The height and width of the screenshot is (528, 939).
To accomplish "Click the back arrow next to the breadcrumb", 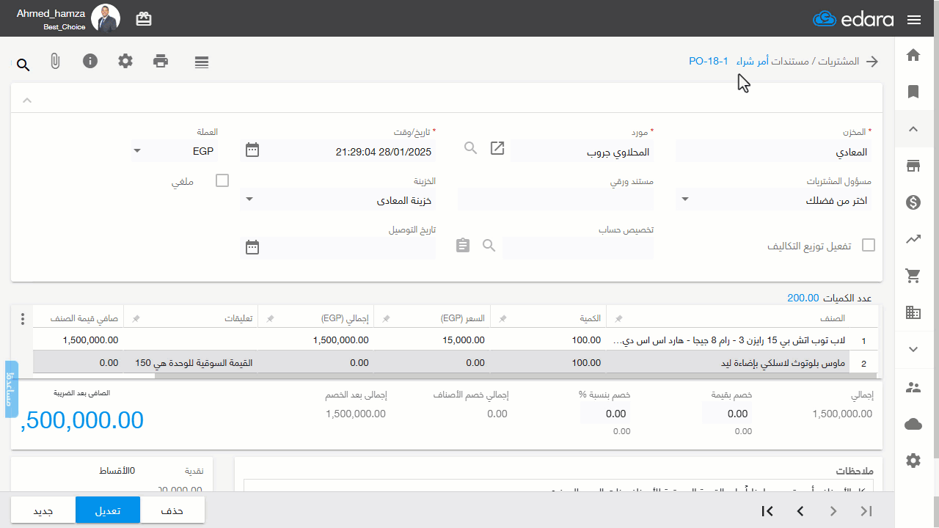I will pyautogui.click(x=872, y=62).
